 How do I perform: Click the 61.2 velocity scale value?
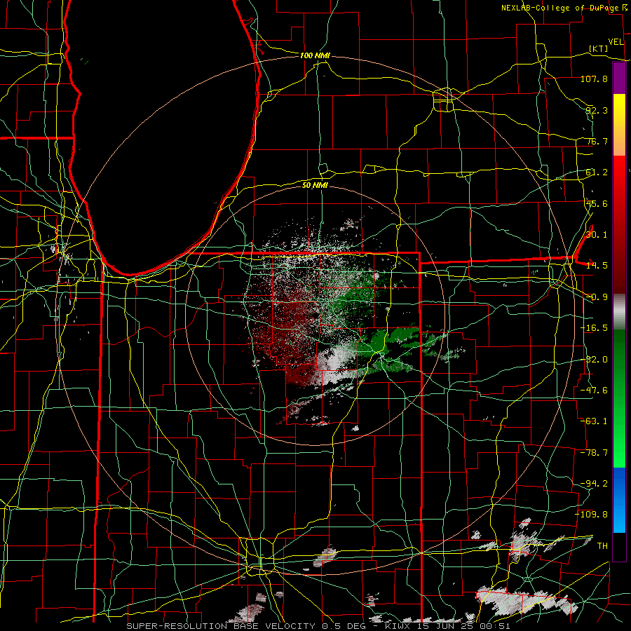(597, 172)
